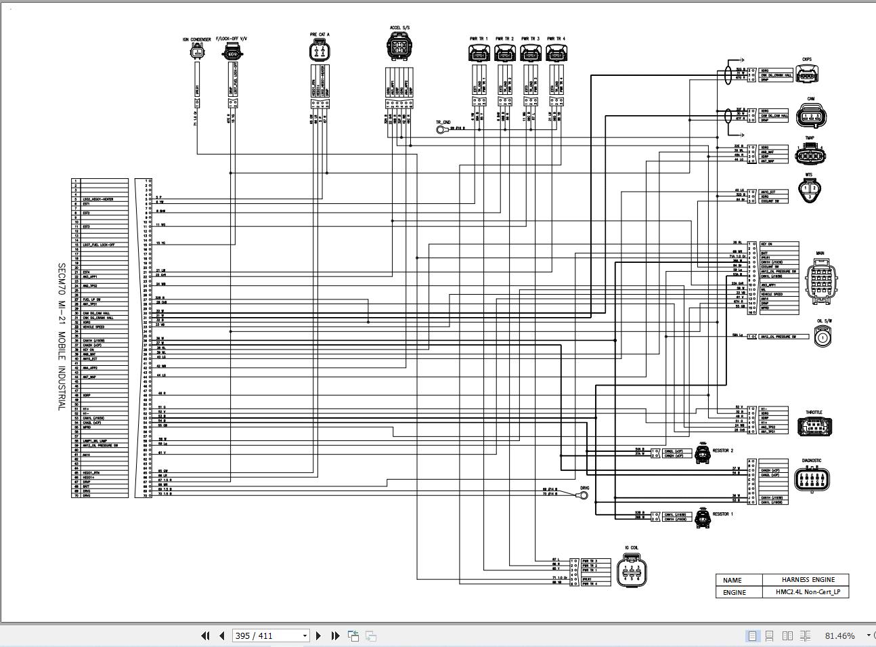Go to first page button
Image resolution: width=876 pixels, height=647 pixels.
[x=205, y=635]
